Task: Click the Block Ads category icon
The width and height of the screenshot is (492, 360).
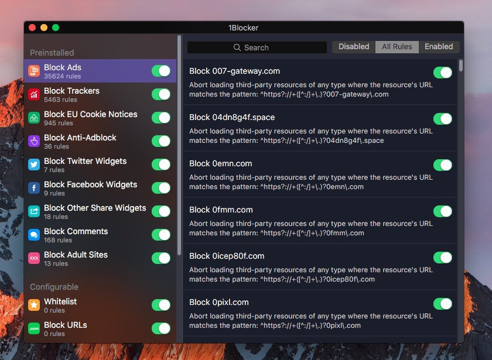Action: pos(34,71)
